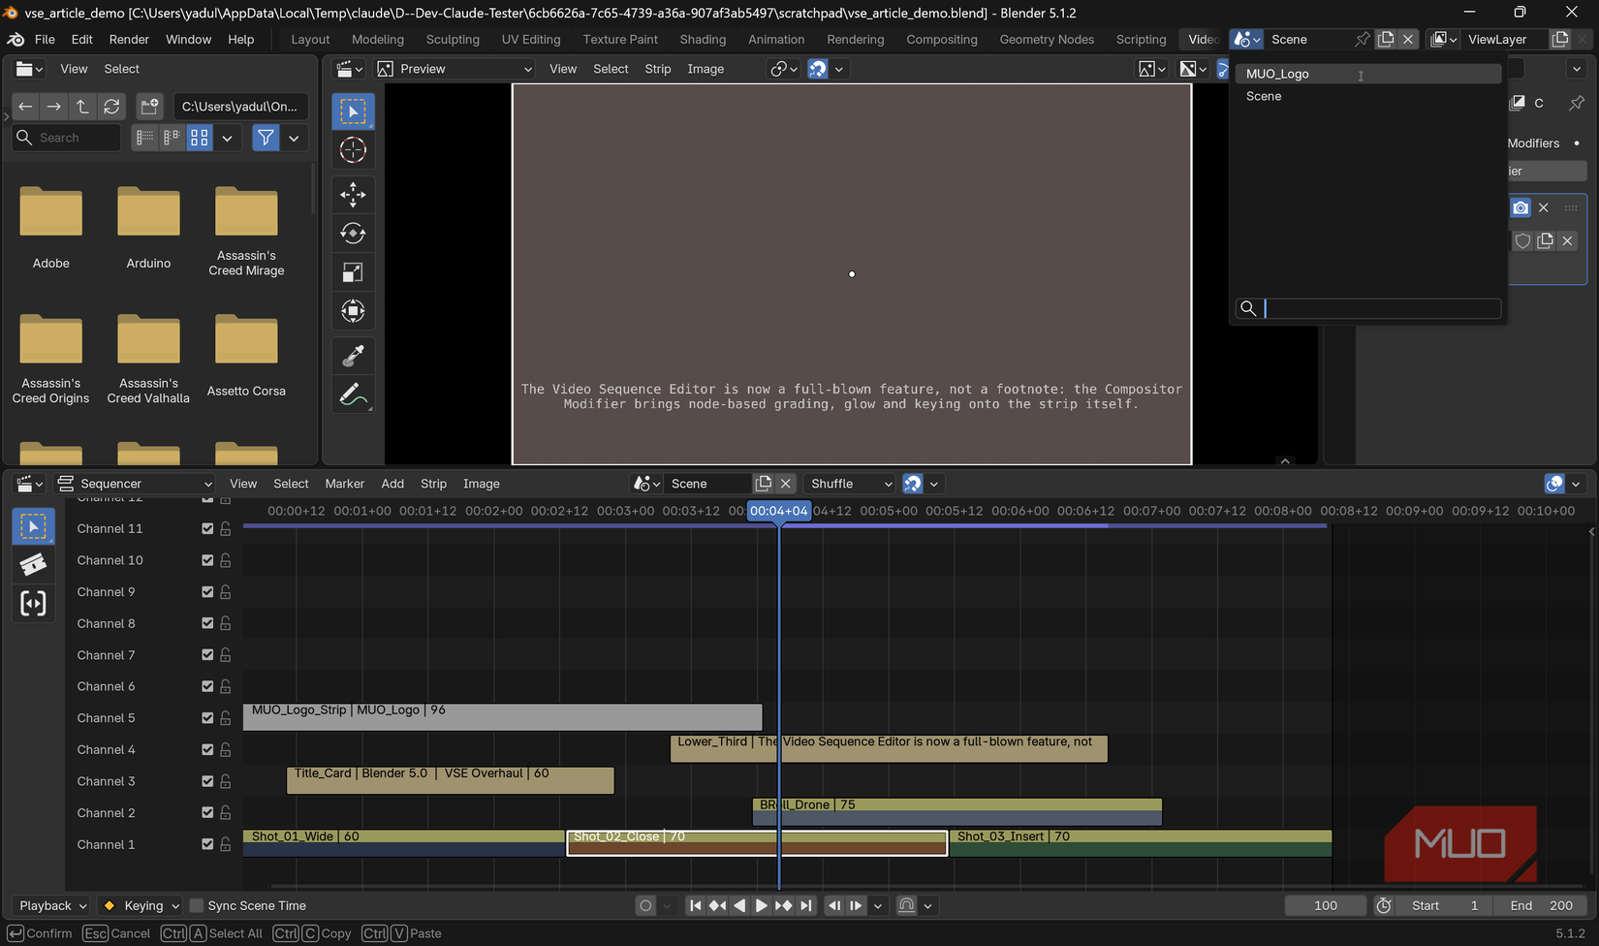Switch file browser to horizontal list view

(172, 138)
